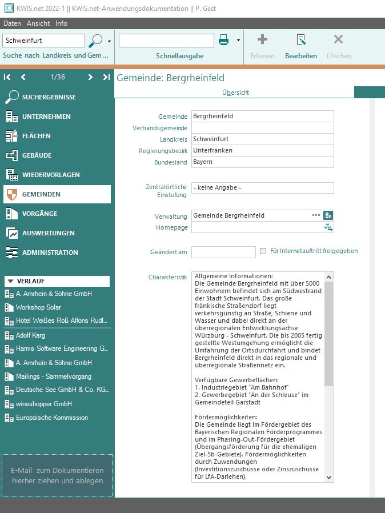This screenshot has width=385, height=513.
Task: Jump to last record arrow
Action: pyautogui.click(x=106, y=77)
